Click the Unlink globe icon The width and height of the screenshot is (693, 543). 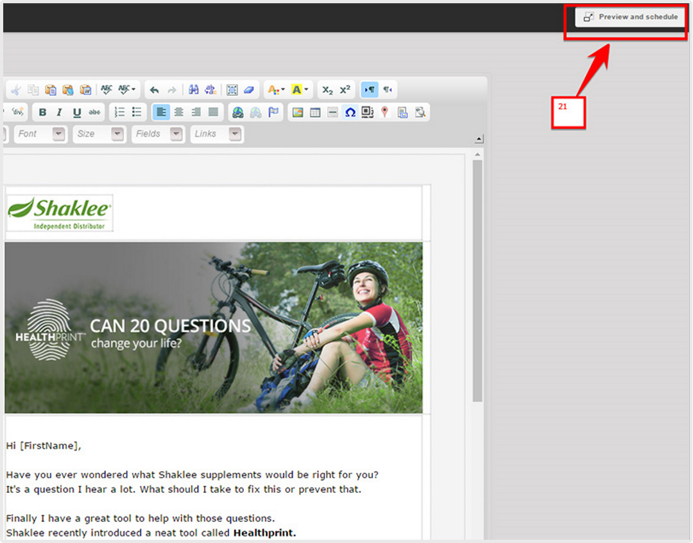[x=255, y=113]
